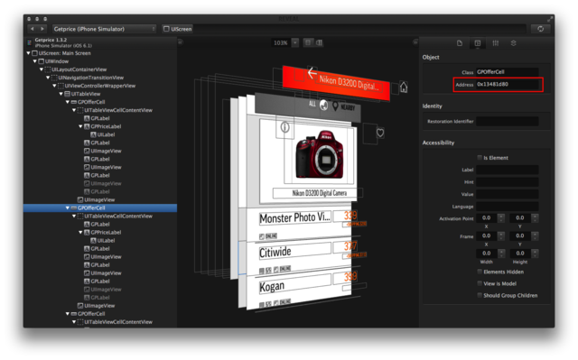Open the Identity inspector tab

[x=478, y=43]
